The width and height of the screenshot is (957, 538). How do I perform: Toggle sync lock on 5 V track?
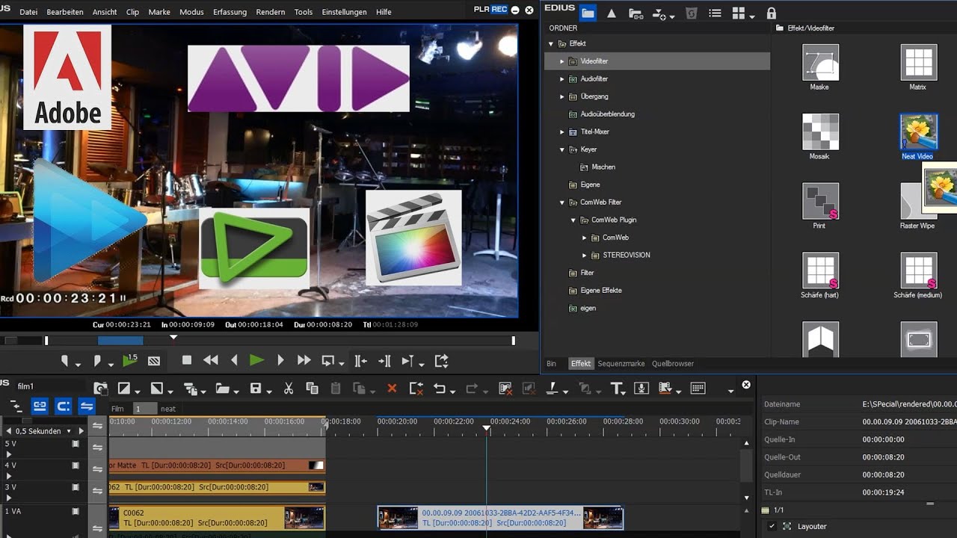[97, 447]
